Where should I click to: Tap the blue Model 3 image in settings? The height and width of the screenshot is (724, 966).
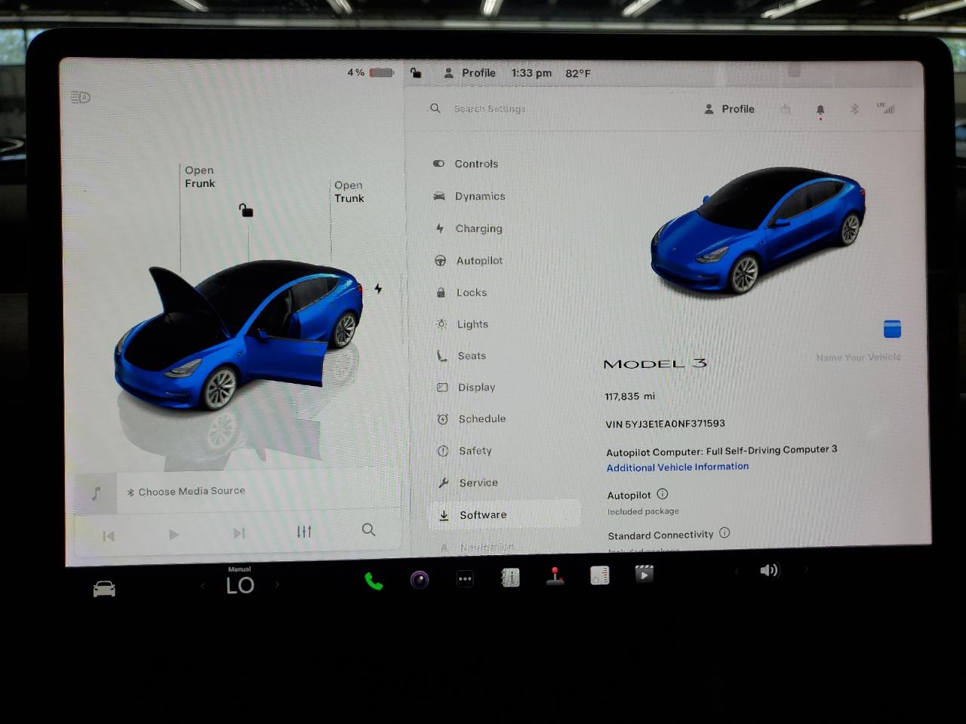point(758,229)
